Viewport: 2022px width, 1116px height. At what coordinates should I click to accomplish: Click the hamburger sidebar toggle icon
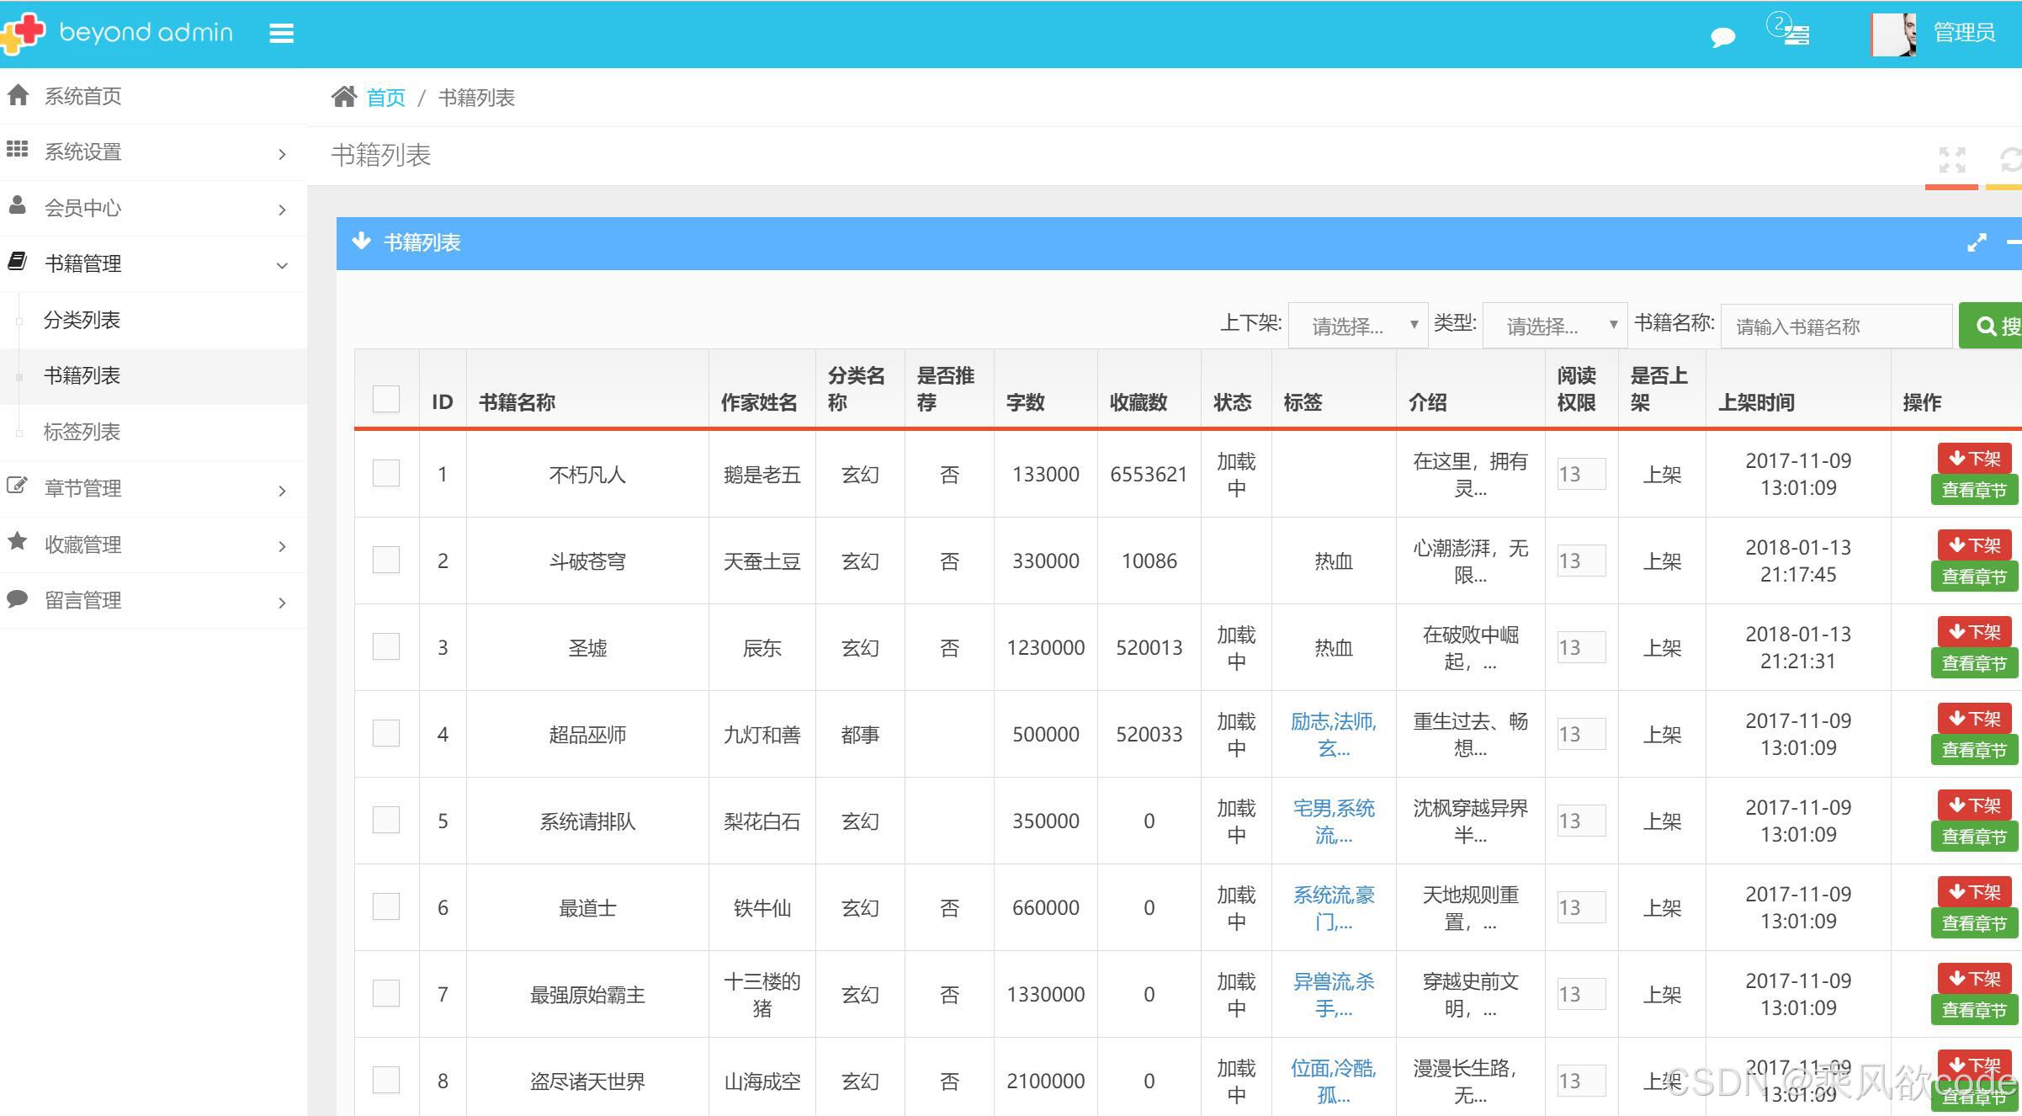click(x=281, y=34)
